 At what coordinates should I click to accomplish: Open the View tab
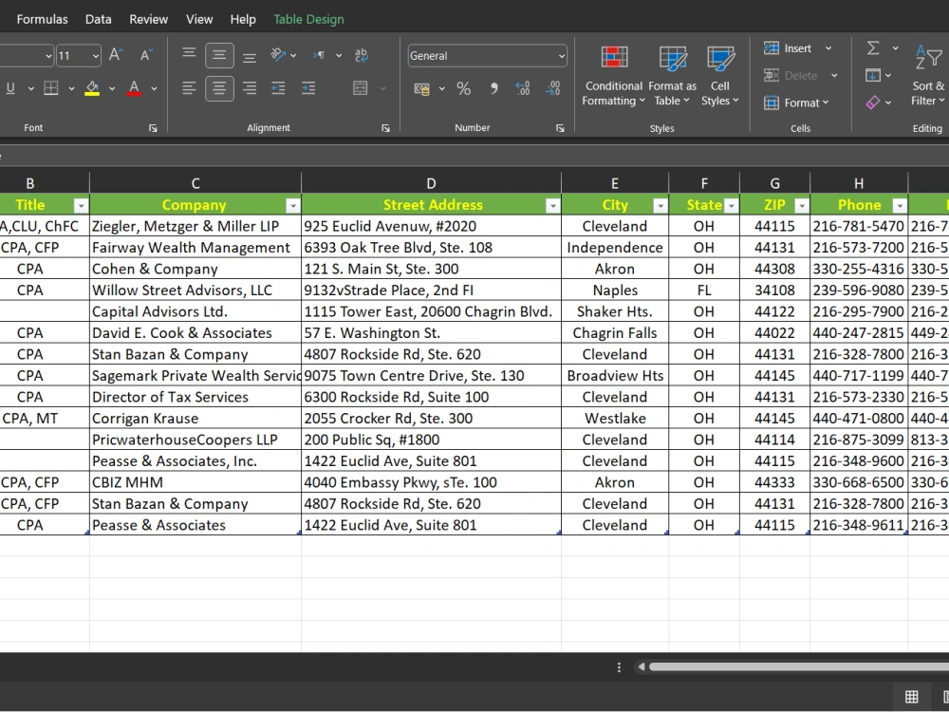(199, 19)
